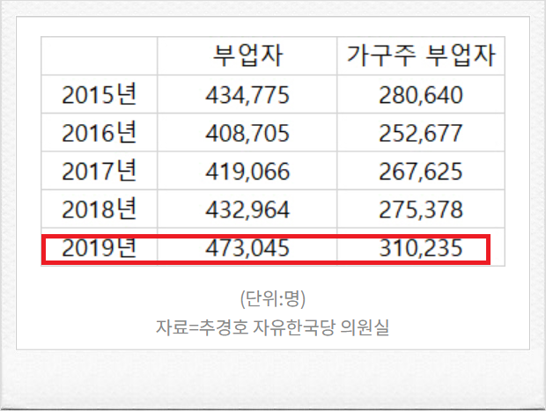The image size is (546, 411).
Task: Click the 2019년 row label
Action: click(99, 247)
